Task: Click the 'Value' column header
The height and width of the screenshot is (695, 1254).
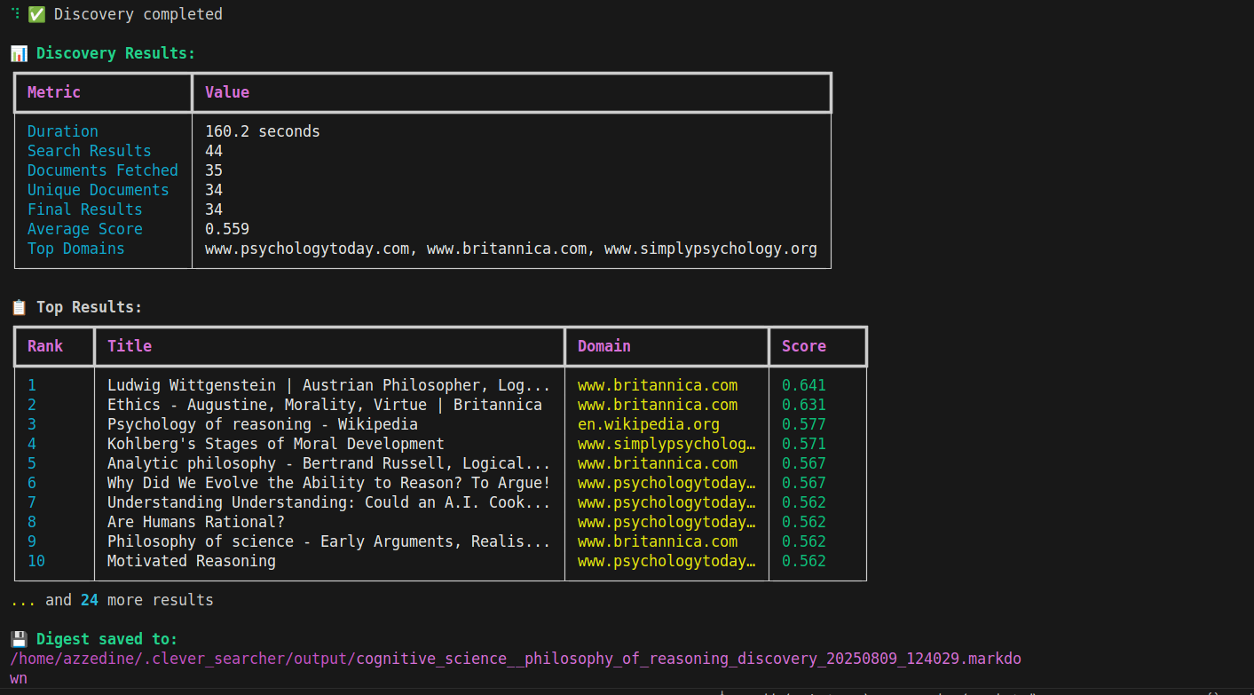Action: [227, 92]
